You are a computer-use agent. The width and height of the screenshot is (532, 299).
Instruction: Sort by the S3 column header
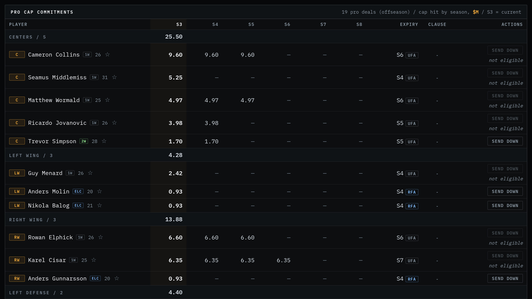click(x=179, y=24)
